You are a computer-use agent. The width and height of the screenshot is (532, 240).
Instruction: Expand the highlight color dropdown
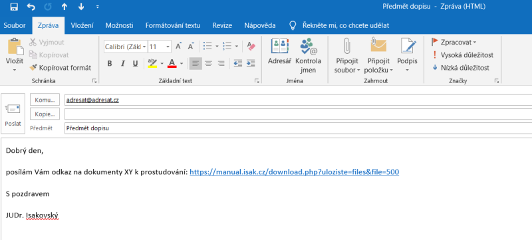(x=162, y=63)
